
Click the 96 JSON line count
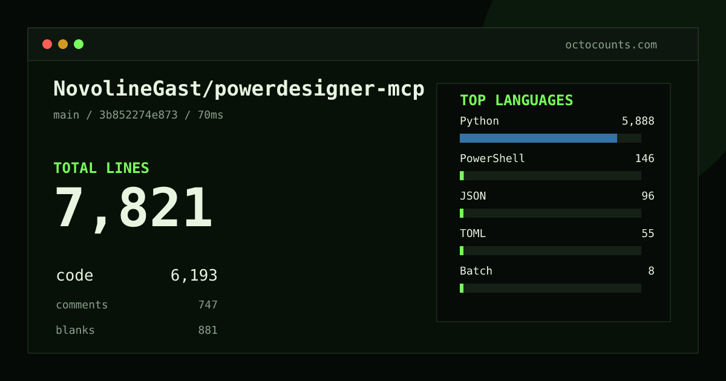648,196
